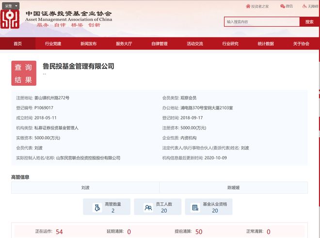Click last update date 2020-10-09
This screenshot has width=320, height=238.
[x=215, y=158]
